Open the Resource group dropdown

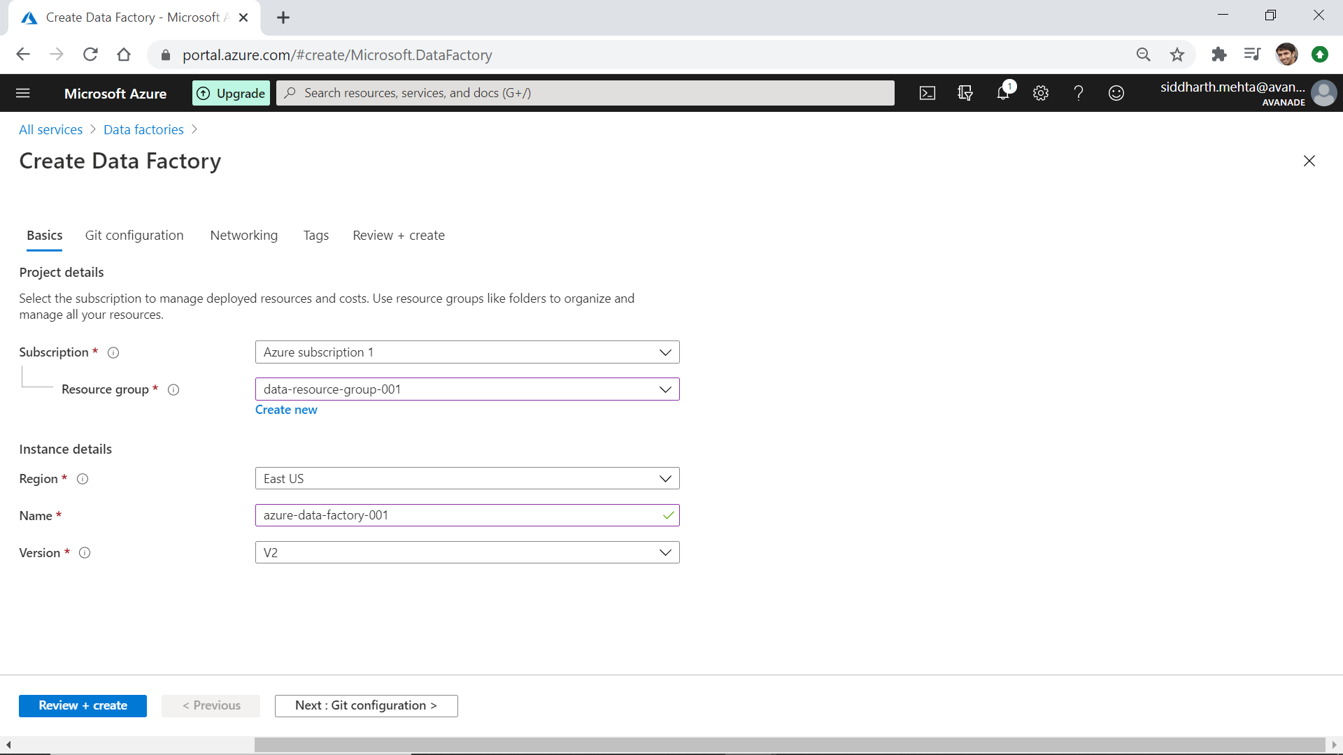point(467,389)
